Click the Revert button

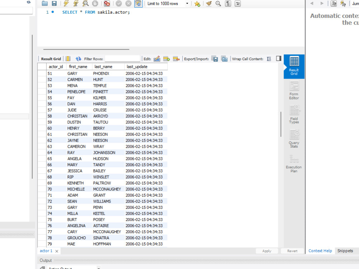click(292, 251)
